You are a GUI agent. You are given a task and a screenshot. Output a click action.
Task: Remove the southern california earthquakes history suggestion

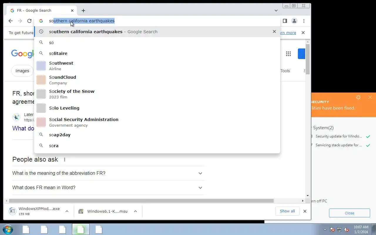pos(274,31)
